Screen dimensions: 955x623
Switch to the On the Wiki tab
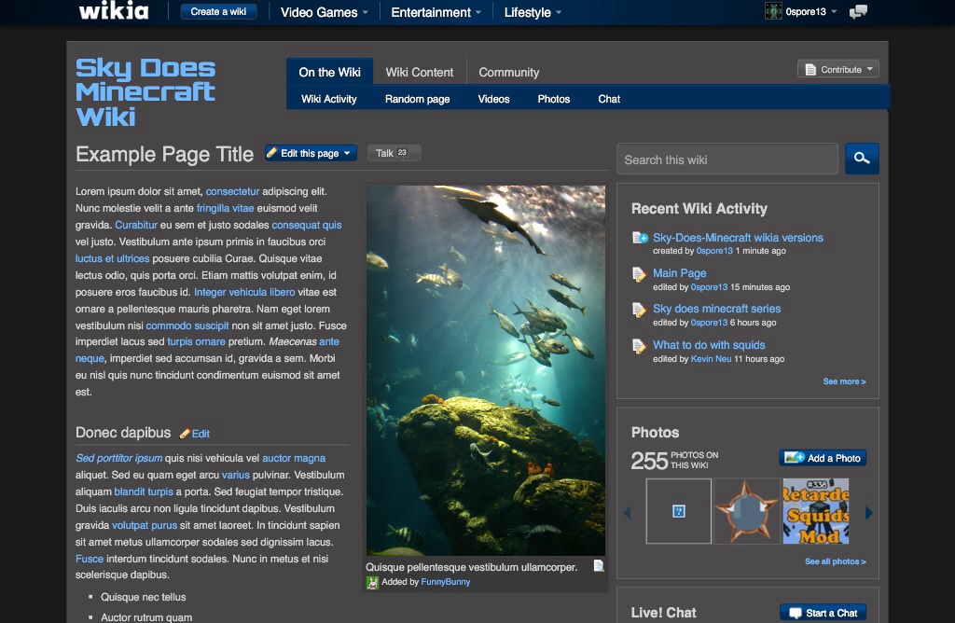pos(329,72)
